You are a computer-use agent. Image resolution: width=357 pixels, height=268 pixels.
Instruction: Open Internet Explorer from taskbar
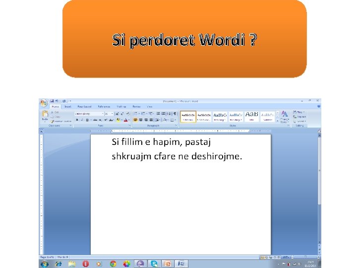point(59,264)
